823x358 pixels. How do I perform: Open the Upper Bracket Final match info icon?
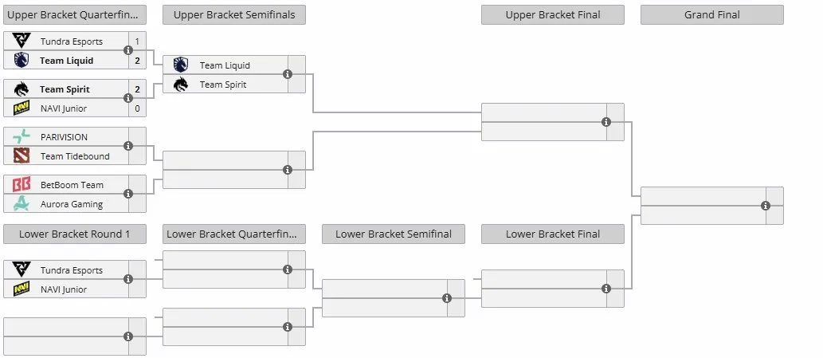pyautogui.click(x=606, y=122)
